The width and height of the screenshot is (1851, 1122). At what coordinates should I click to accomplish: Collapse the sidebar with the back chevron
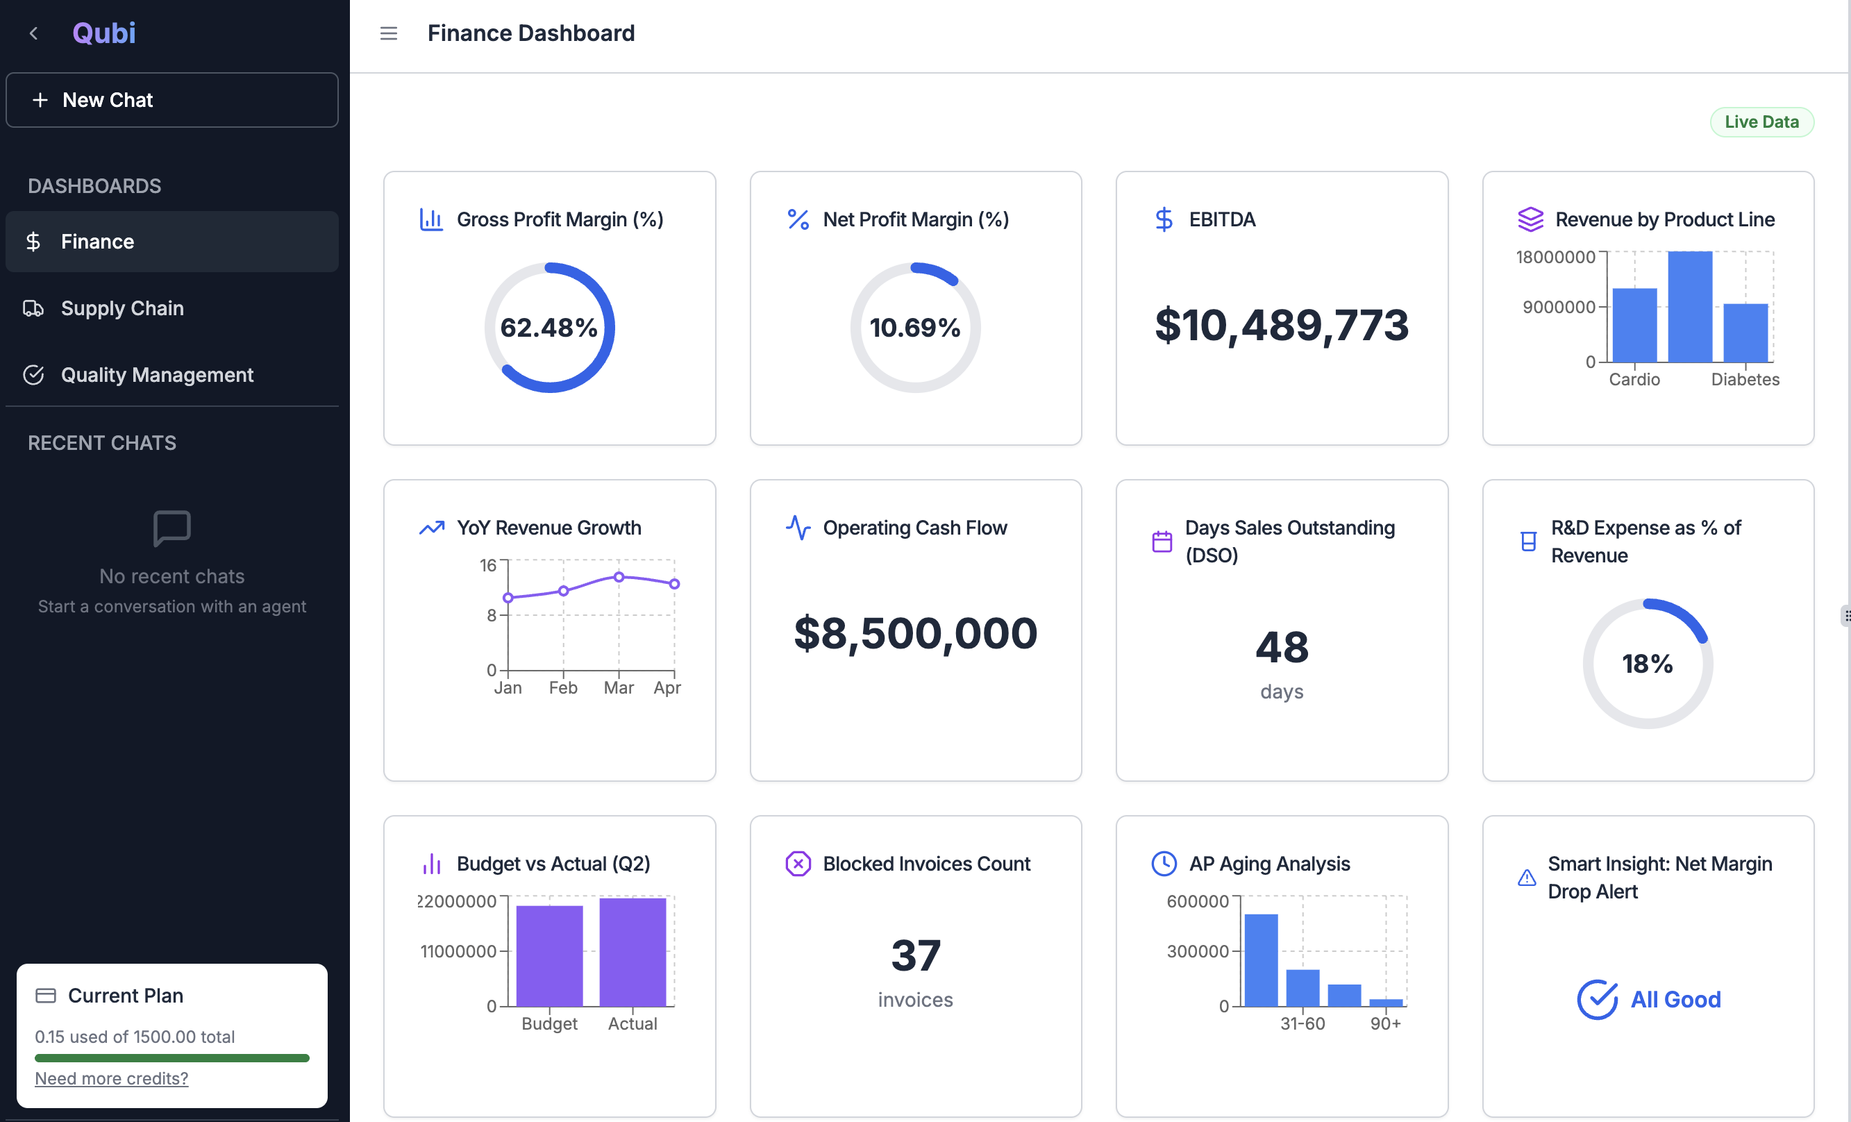click(x=34, y=33)
